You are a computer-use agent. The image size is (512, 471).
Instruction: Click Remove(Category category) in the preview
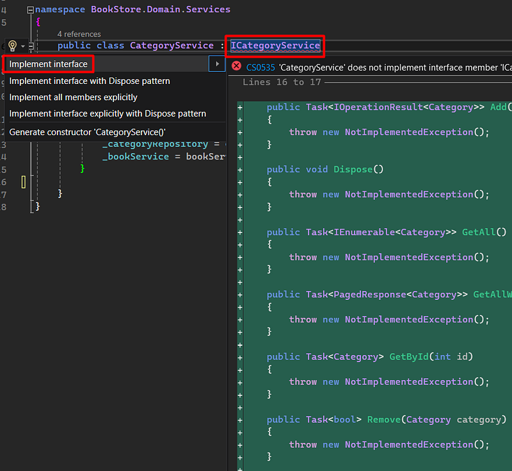[x=437, y=419]
